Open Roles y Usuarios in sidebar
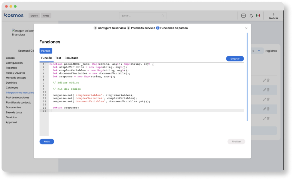This screenshot has width=293, height=180. 15,73
